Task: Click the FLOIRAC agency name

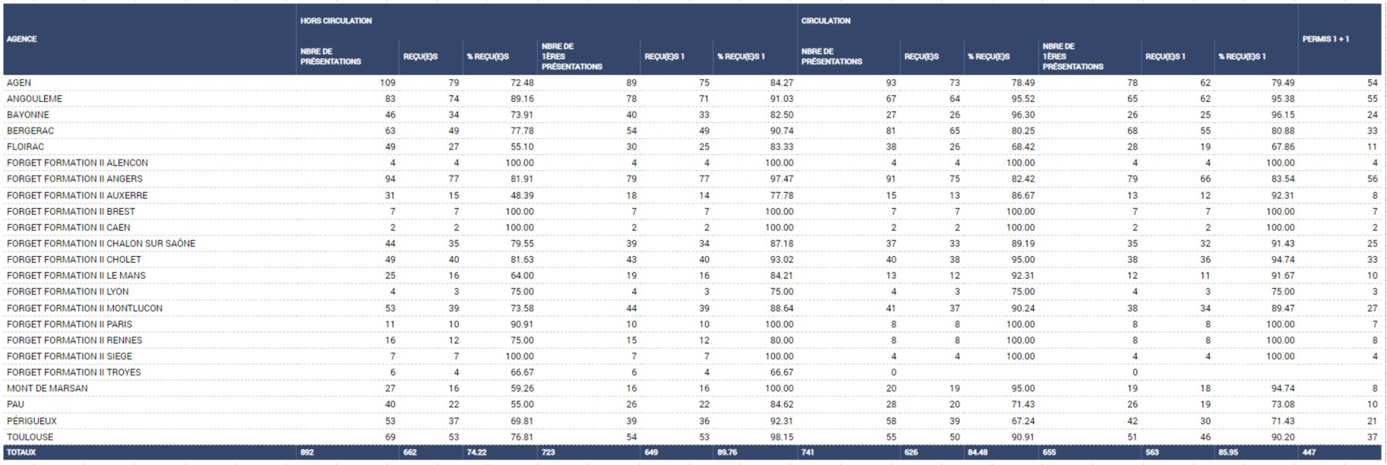Action: pyautogui.click(x=26, y=147)
